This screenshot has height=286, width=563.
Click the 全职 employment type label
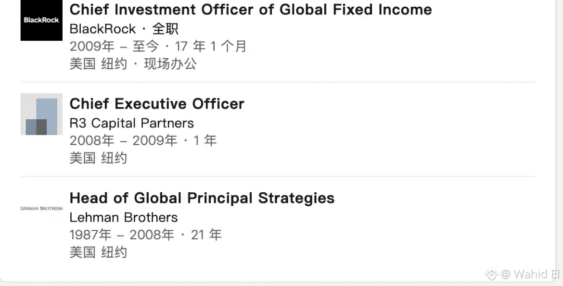point(165,29)
